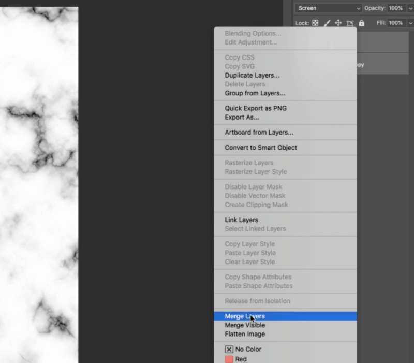Lock transparent pixels for the layer
Image resolution: width=414 pixels, height=363 pixels.
click(x=315, y=23)
